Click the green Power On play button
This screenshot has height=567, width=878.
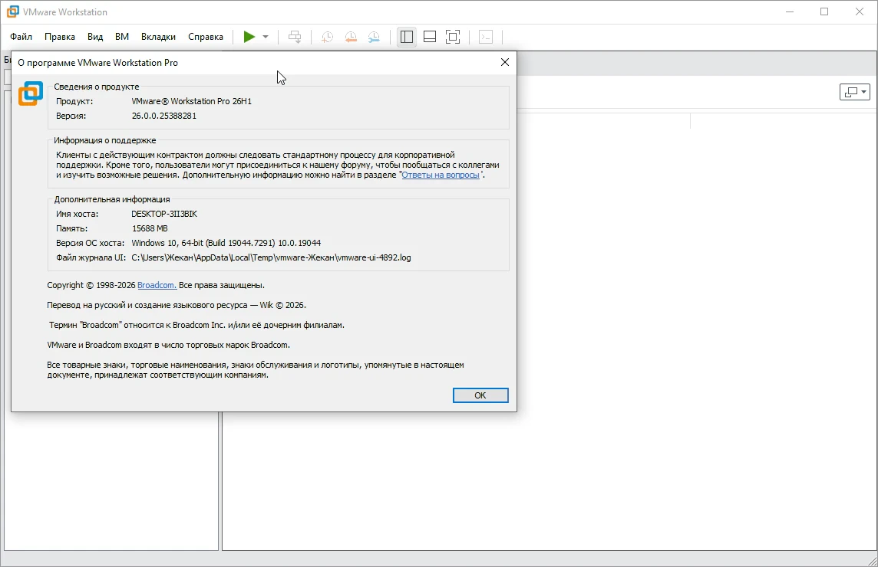[x=249, y=37]
